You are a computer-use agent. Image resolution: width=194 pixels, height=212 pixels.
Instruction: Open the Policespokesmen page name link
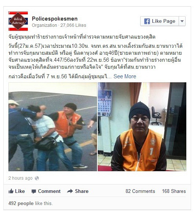(x=55, y=19)
